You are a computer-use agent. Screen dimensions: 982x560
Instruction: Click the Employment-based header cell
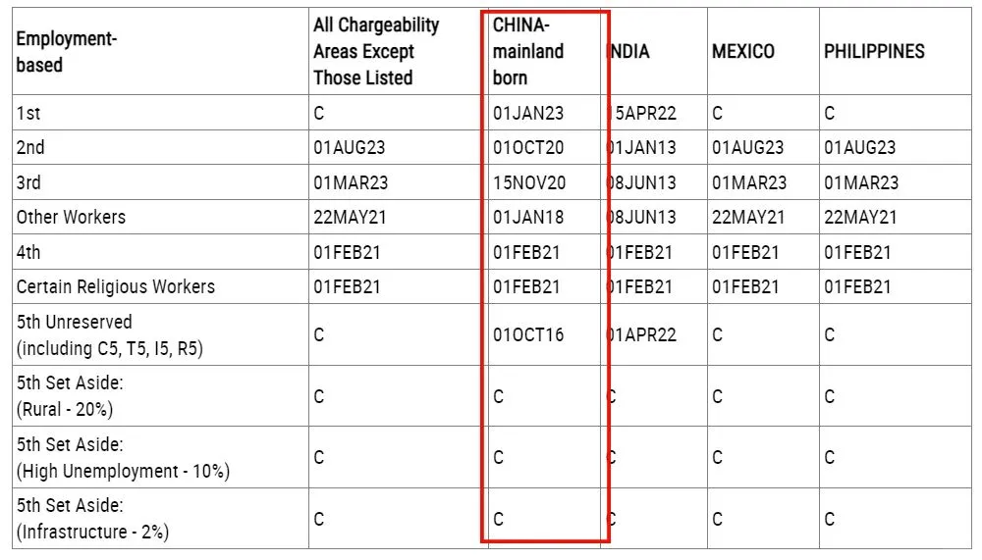[67, 51]
